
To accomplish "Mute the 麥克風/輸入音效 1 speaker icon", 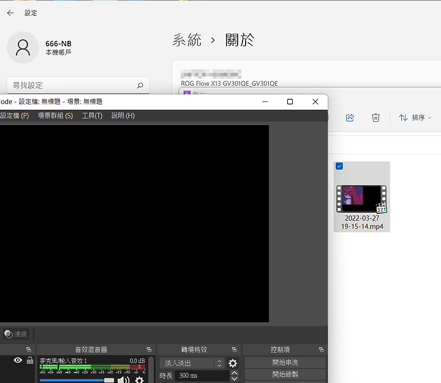I will click(124, 381).
